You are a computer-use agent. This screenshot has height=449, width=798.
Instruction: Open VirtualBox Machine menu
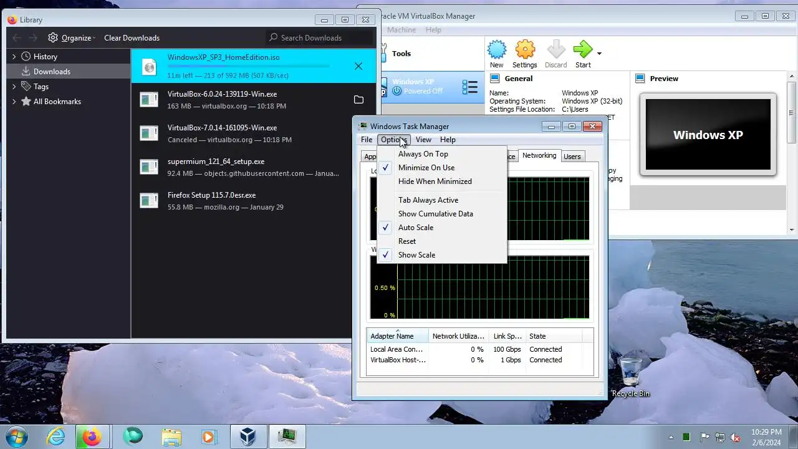401,30
